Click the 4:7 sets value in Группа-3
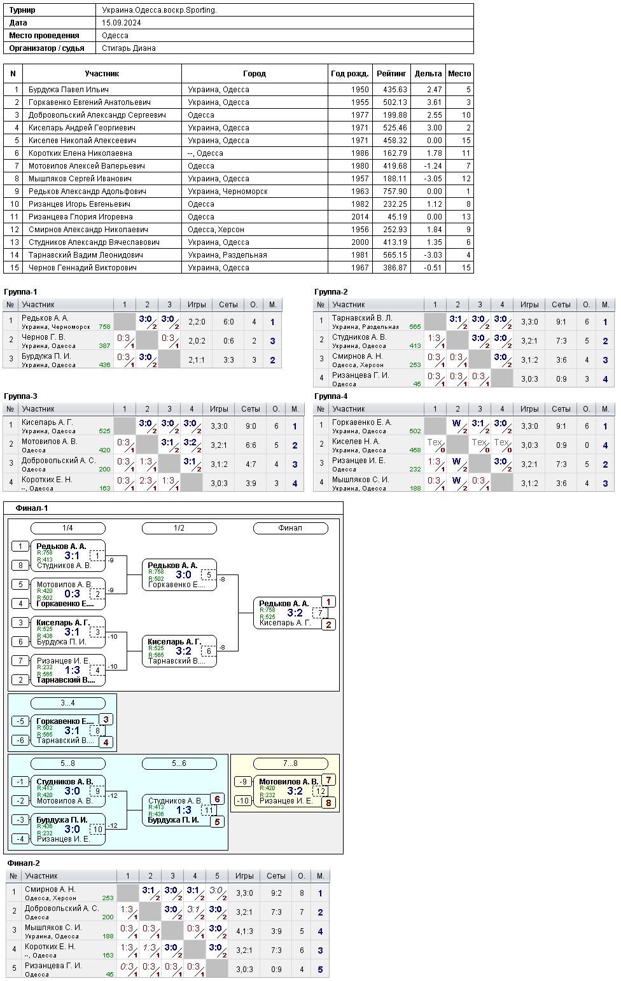The height and width of the screenshot is (981, 621). [x=251, y=464]
